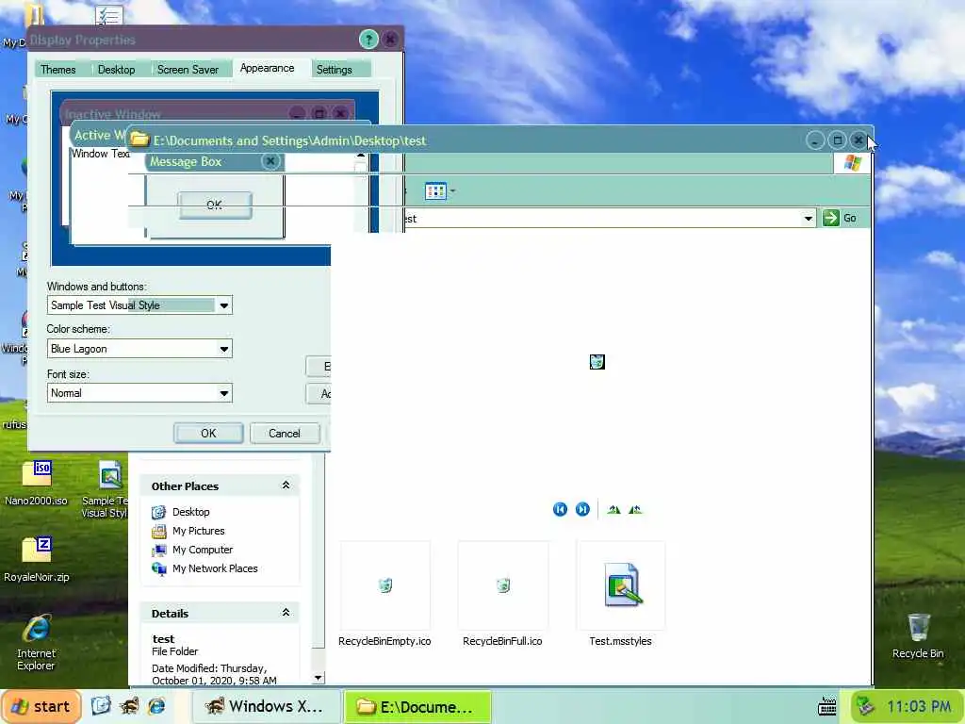Open the Desktop link in Other Places
The height and width of the screenshot is (724, 965).
190,512
